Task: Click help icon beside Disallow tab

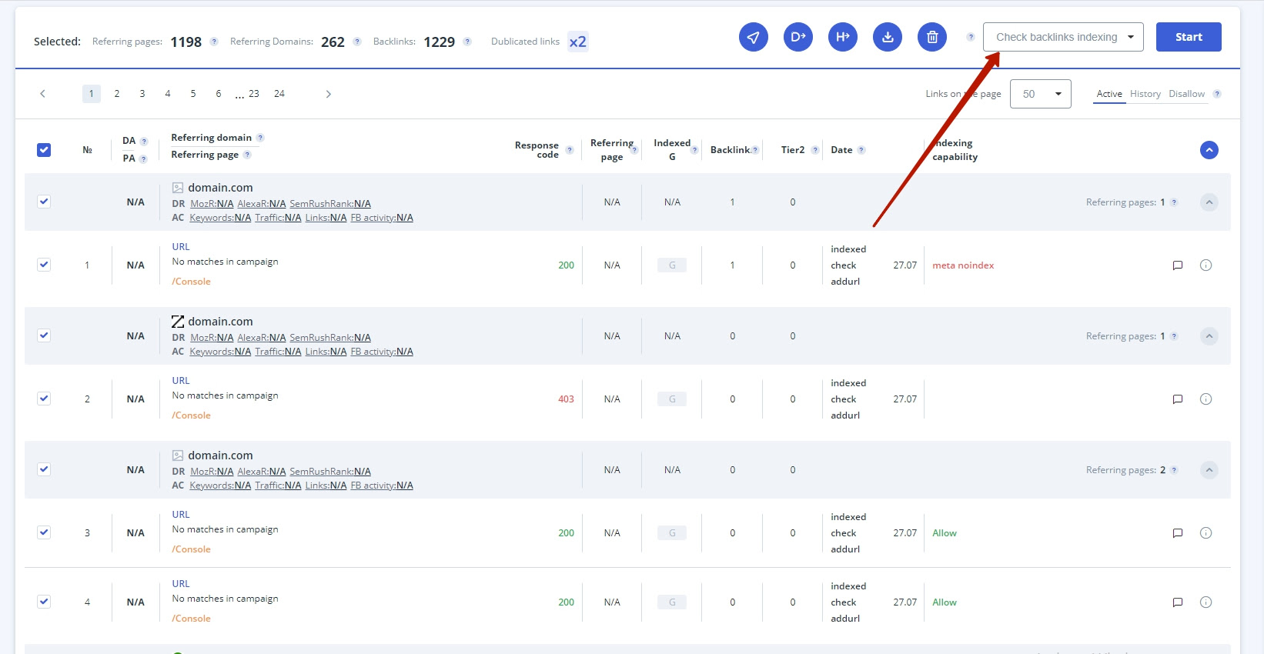Action: [x=1217, y=94]
